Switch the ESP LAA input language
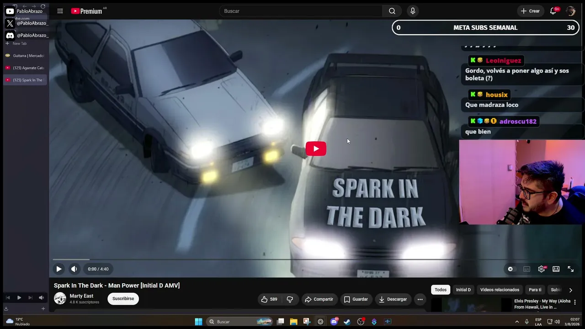Image resolution: width=585 pixels, height=329 pixels. (538, 322)
